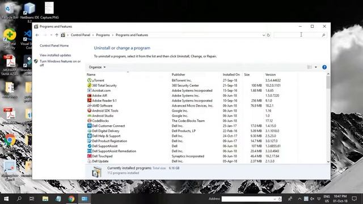The image size is (363, 204).
Task: Click the Dell SupportAssist Remediation icon
Action: [90, 151]
